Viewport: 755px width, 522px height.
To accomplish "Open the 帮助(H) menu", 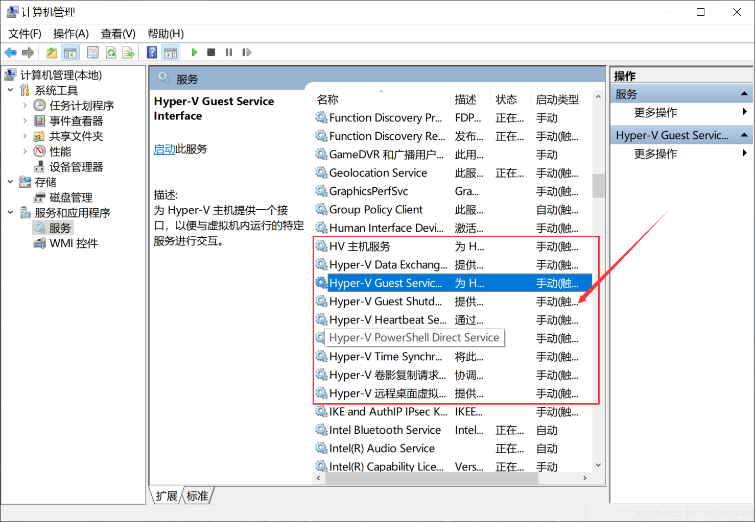I will tap(166, 34).
